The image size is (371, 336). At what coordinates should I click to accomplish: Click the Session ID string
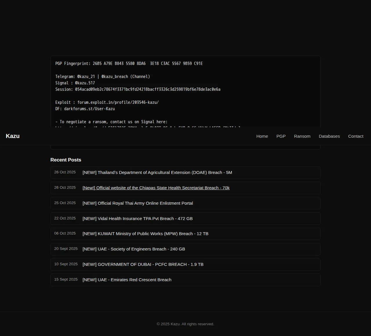coord(148,89)
